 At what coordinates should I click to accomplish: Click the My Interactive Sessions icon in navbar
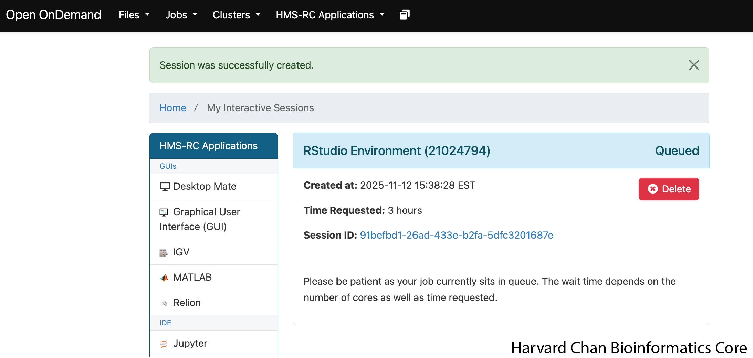(404, 15)
